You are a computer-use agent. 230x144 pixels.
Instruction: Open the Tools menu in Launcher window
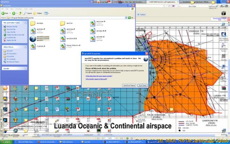[26, 9]
